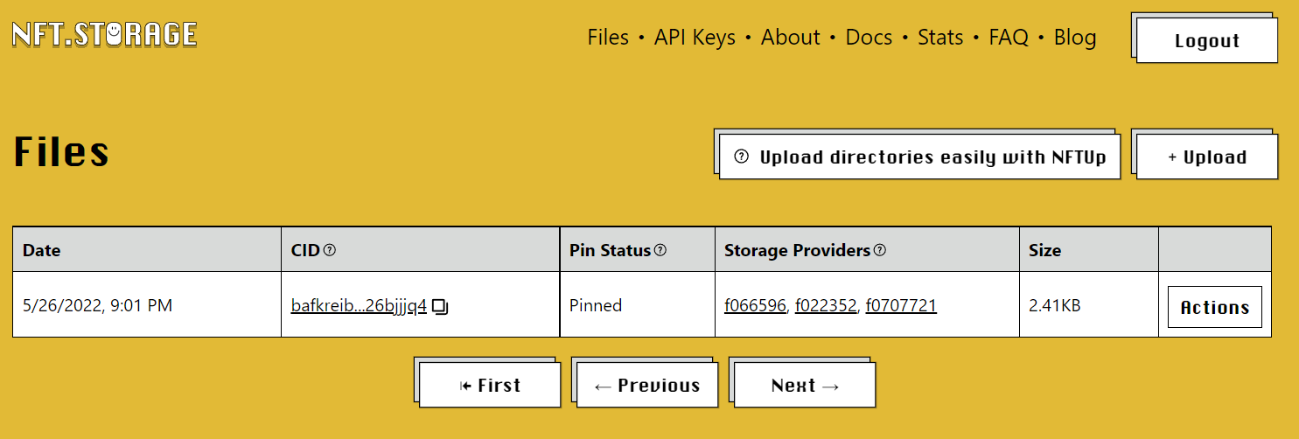Show the Storage Providers help icon

(880, 250)
